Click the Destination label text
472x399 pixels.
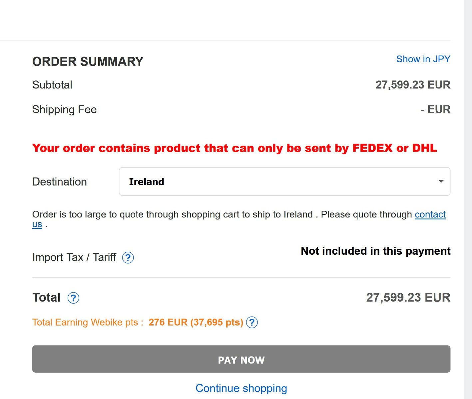59,182
